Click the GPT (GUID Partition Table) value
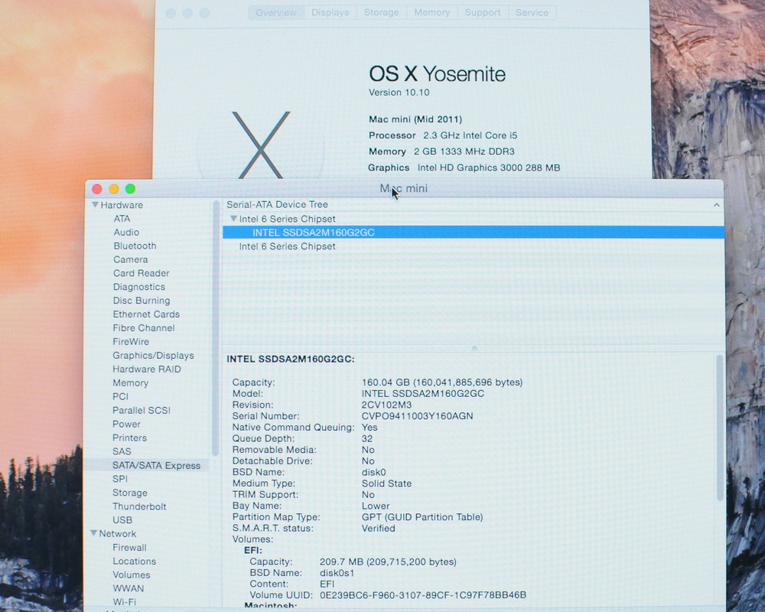 pyautogui.click(x=422, y=517)
